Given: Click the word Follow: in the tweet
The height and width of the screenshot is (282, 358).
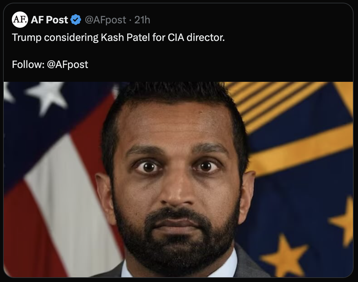Looking at the screenshot, I should click(28, 65).
